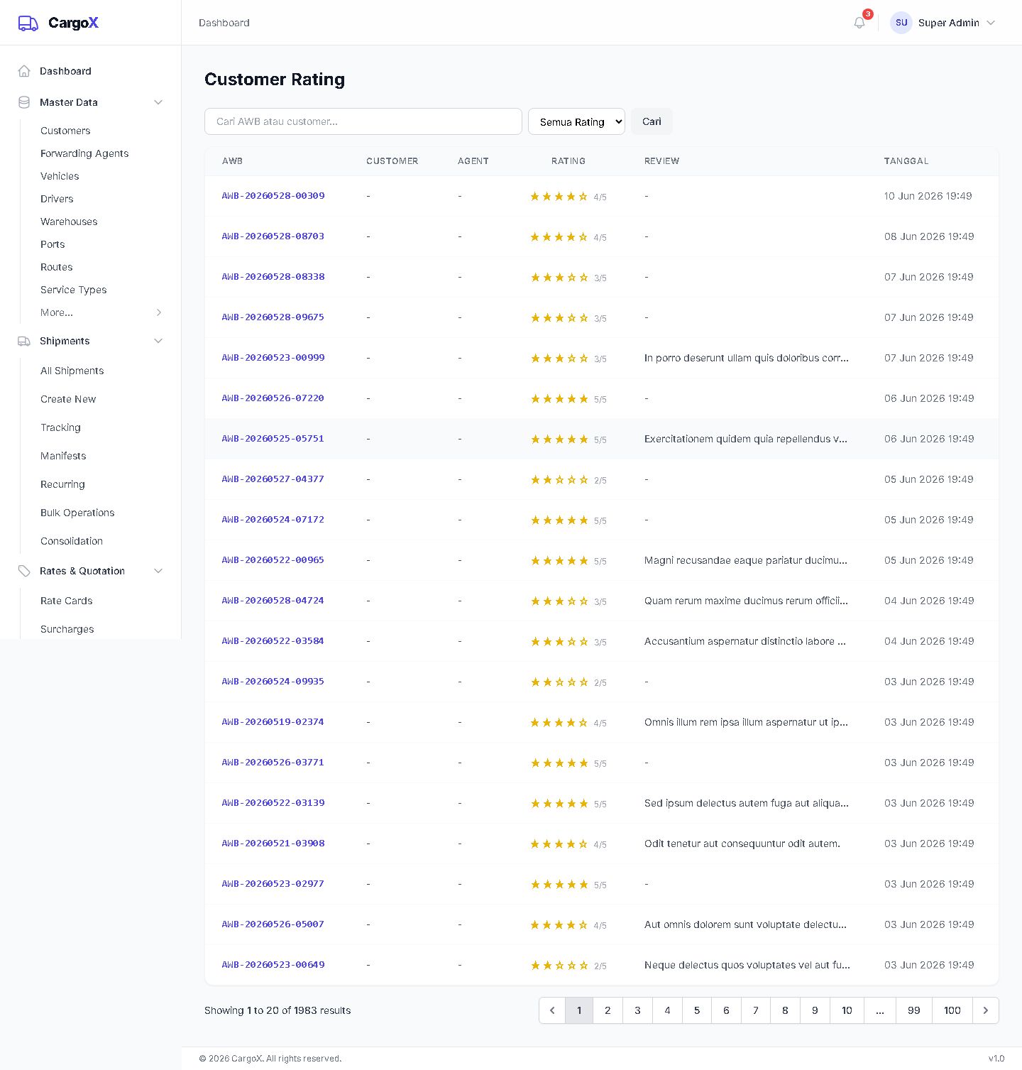1022x1070 pixels.
Task: Open AWB-20260525-05751 link
Action: pyautogui.click(x=273, y=439)
